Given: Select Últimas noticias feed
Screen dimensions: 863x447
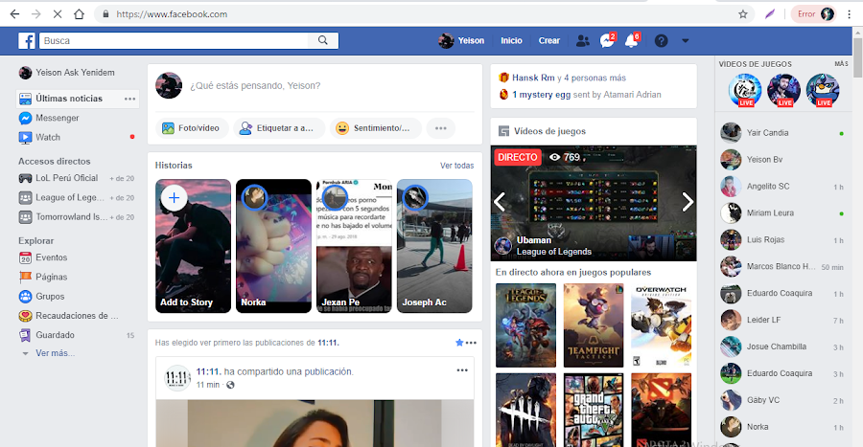Looking at the screenshot, I should click(x=69, y=99).
